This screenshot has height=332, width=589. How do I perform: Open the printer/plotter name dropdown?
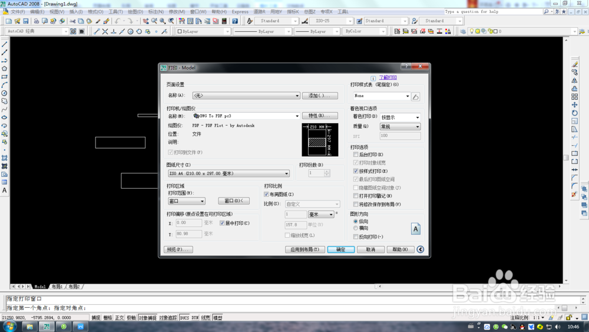click(x=246, y=116)
